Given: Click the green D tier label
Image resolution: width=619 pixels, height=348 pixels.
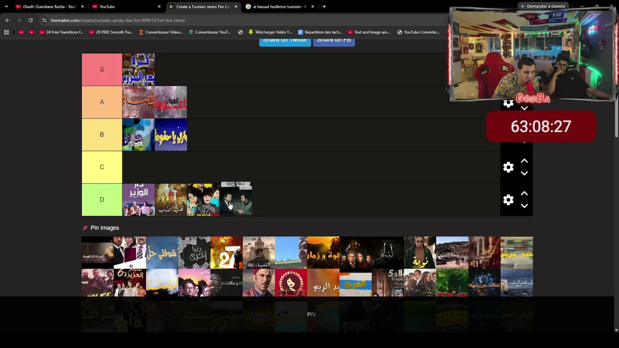Looking at the screenshot, I should (102, 200).
